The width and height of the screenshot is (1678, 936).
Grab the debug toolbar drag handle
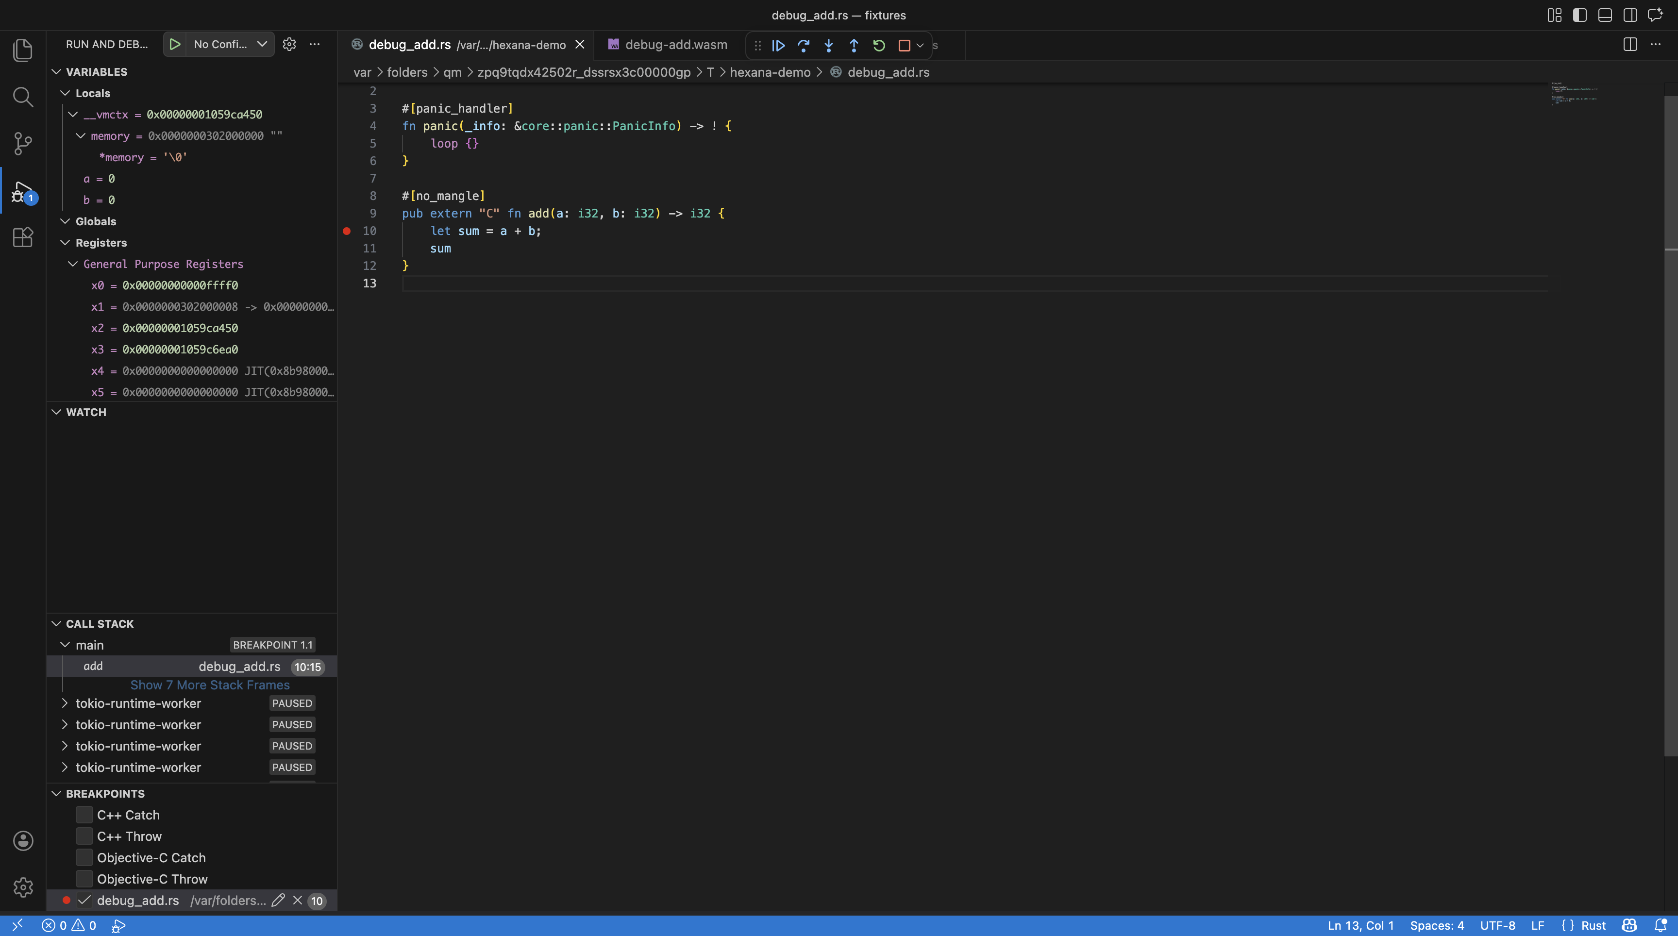click(x=757, y=46)
